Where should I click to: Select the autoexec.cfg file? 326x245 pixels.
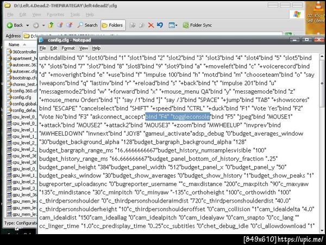click(22, 71)
